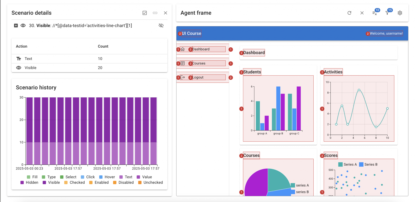Click the link icon in Scenario details
This screenshot has width=415, height=202.
click(155, 13)
